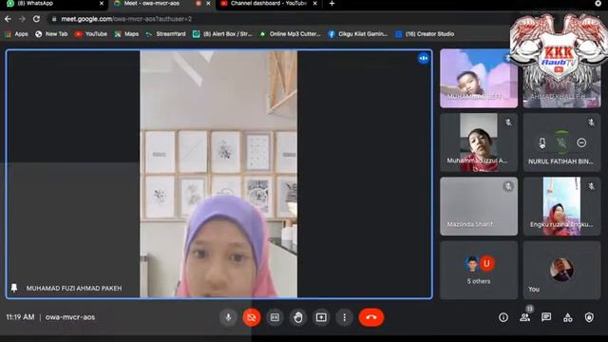Select your own 'You' tile

click(561, 270)
